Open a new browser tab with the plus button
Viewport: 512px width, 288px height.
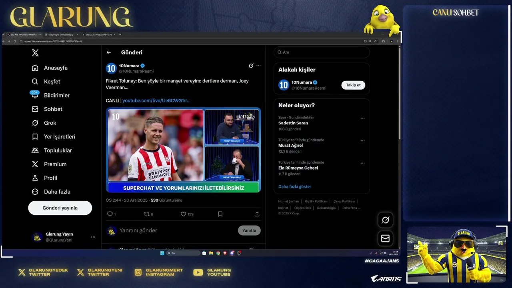pos(120,35)
